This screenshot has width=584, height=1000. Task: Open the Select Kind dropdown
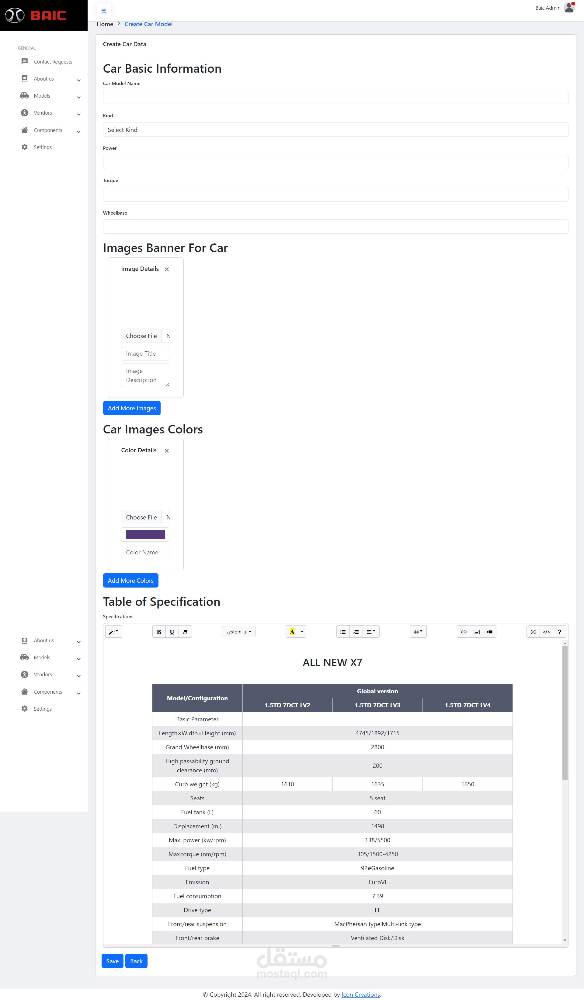click(x=335, y=130)
